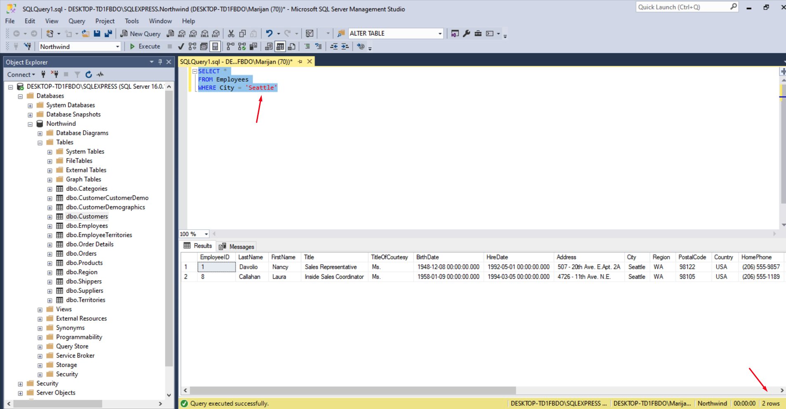The height and width of the screenshot is (409, 786).
Task: Click the results horizontal scrollbar thumb
Action: pyautogui.click(x=353, y=390)
